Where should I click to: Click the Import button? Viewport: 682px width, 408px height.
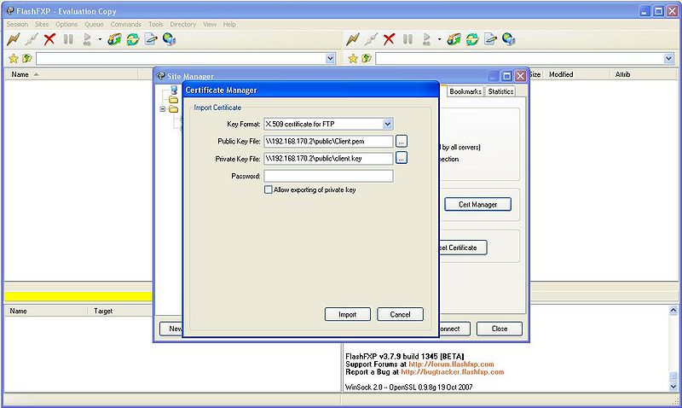tap(347, 314)
